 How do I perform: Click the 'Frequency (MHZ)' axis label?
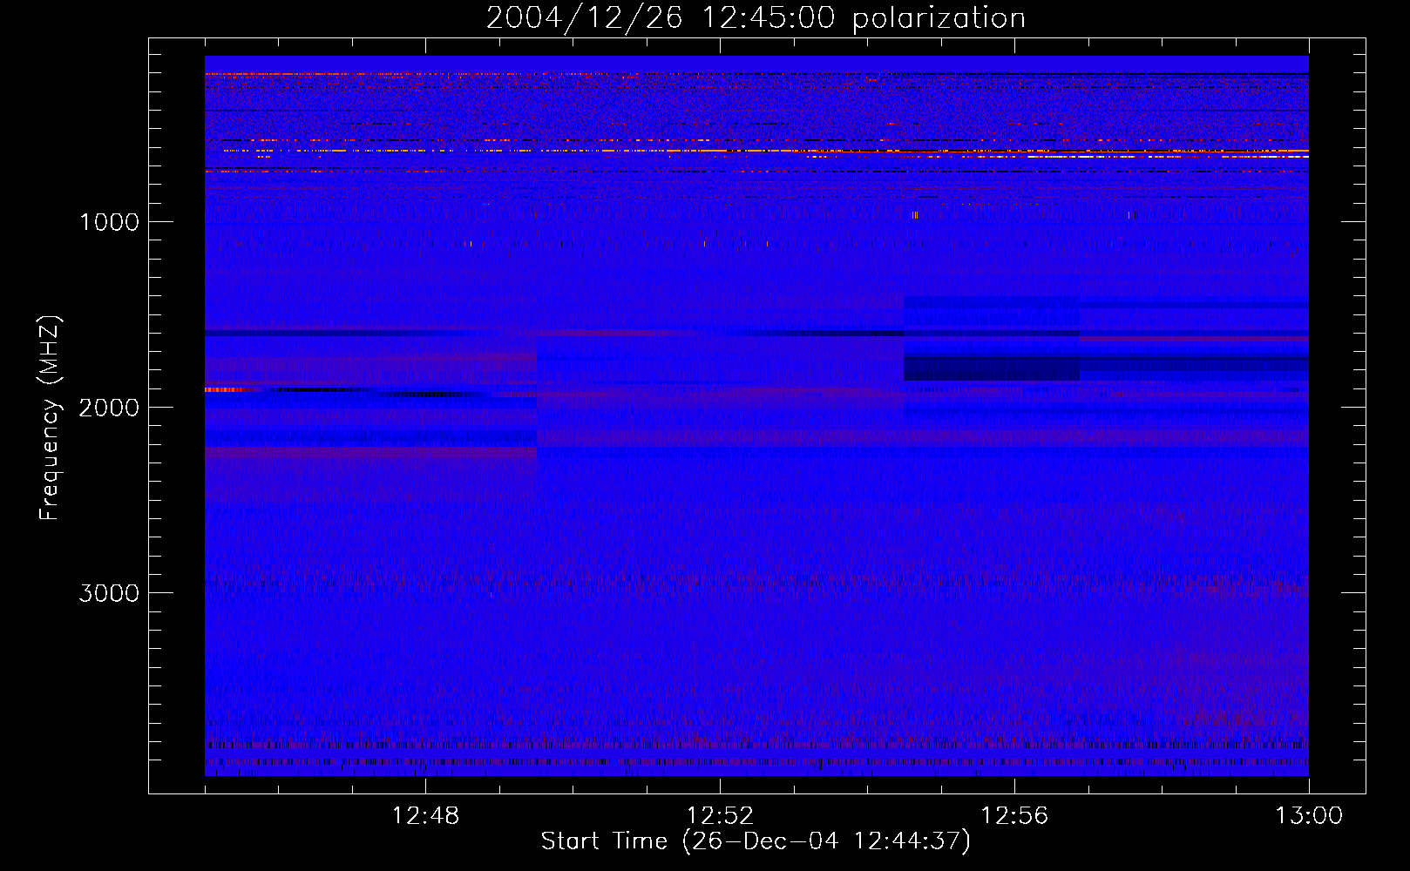50,418
